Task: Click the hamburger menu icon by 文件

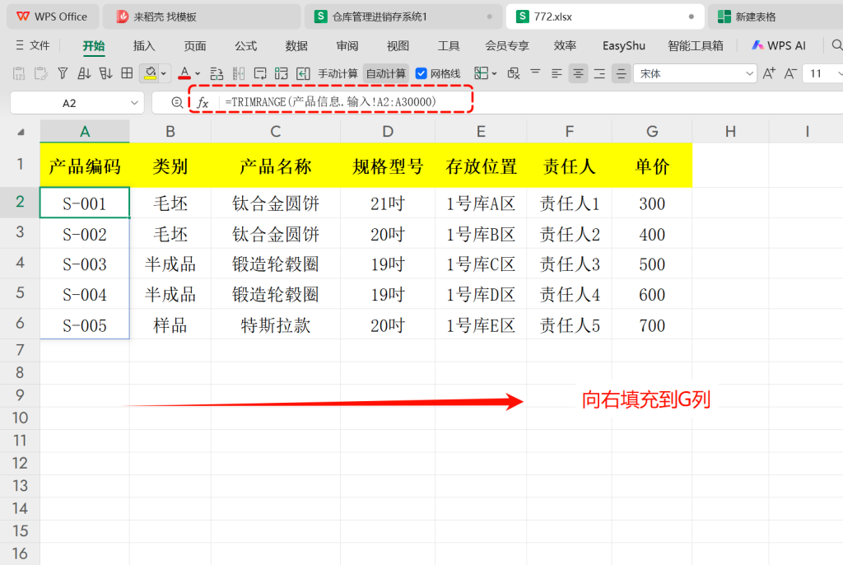Action: (20, 45)
